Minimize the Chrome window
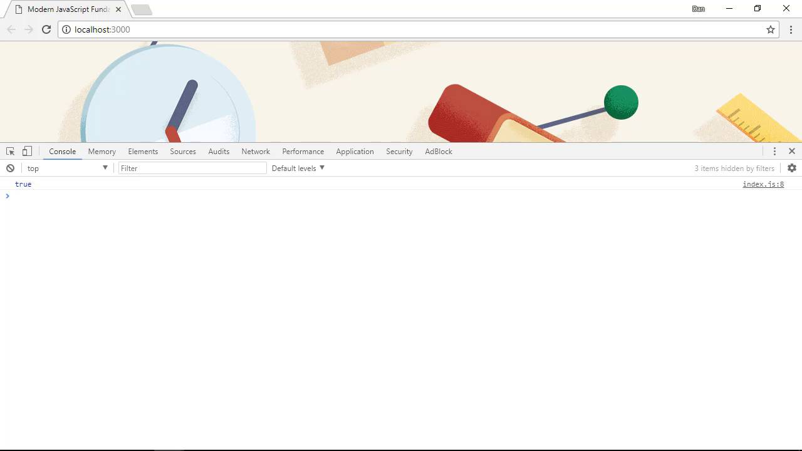The image size is (802, 451). (729, 9)
